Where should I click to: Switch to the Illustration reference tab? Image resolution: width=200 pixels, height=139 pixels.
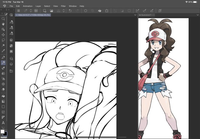click(146, 15)
